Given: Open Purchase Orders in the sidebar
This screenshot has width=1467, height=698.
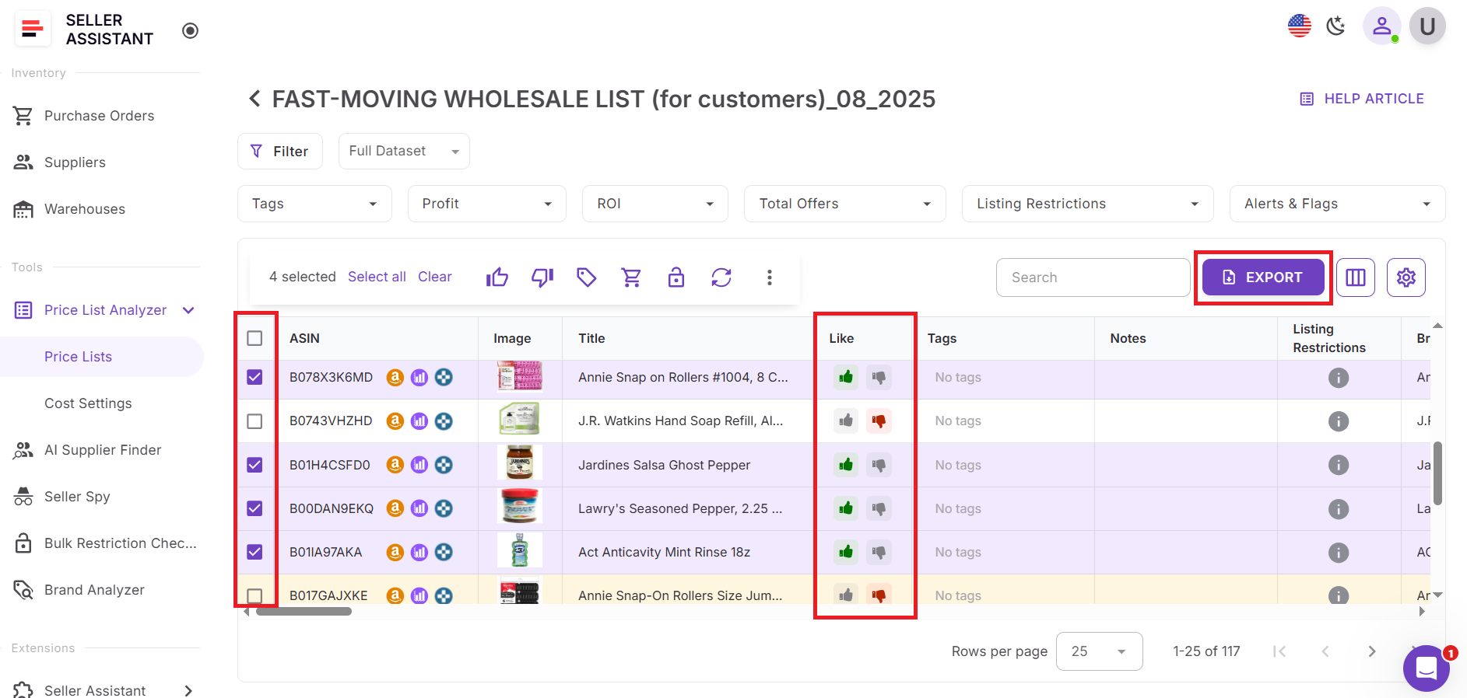Looking at the screenshot, I should (x=99, y=116).
